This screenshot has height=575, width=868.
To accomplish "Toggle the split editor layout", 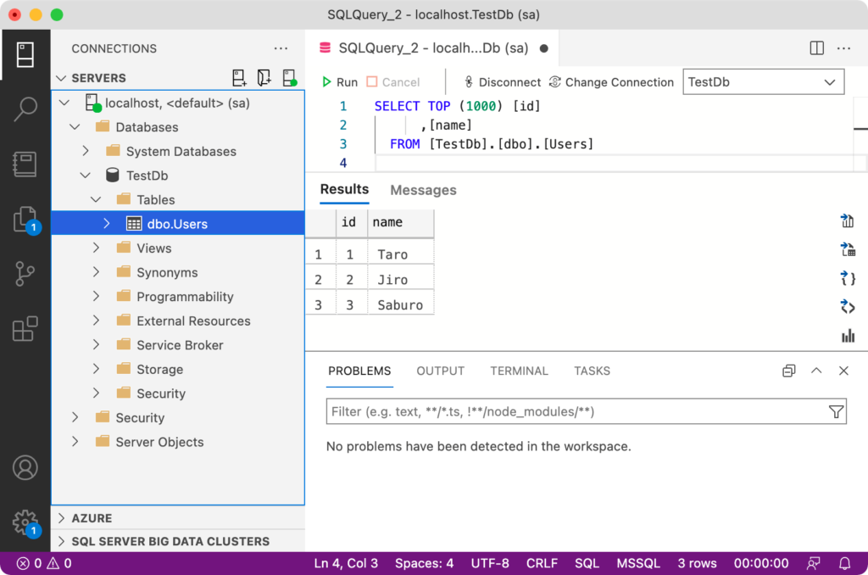I will [x=816, y=48].
